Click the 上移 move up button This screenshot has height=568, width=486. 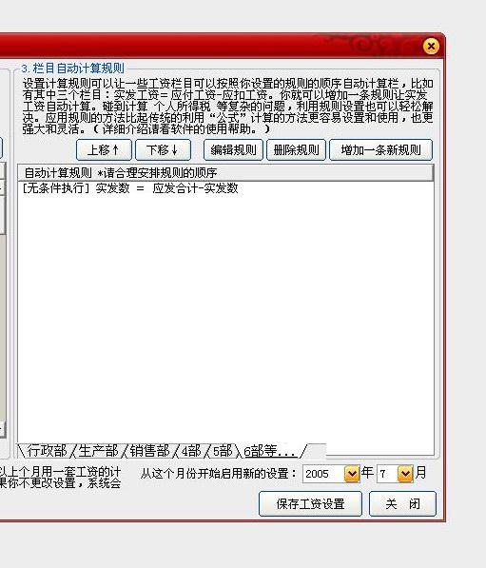click(104, 150)
